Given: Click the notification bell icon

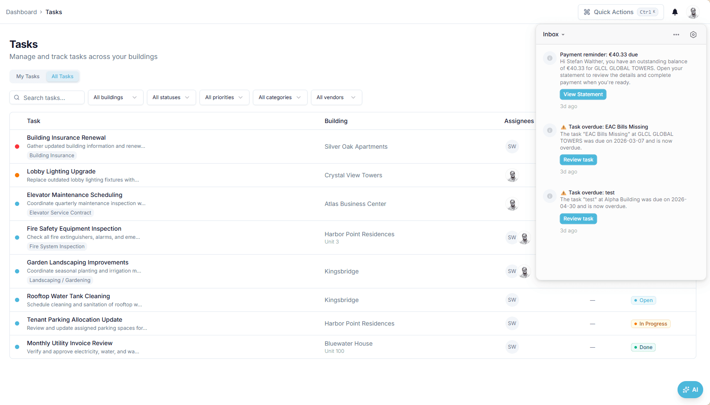Looking at the screenshot, I should coord(675,12).
